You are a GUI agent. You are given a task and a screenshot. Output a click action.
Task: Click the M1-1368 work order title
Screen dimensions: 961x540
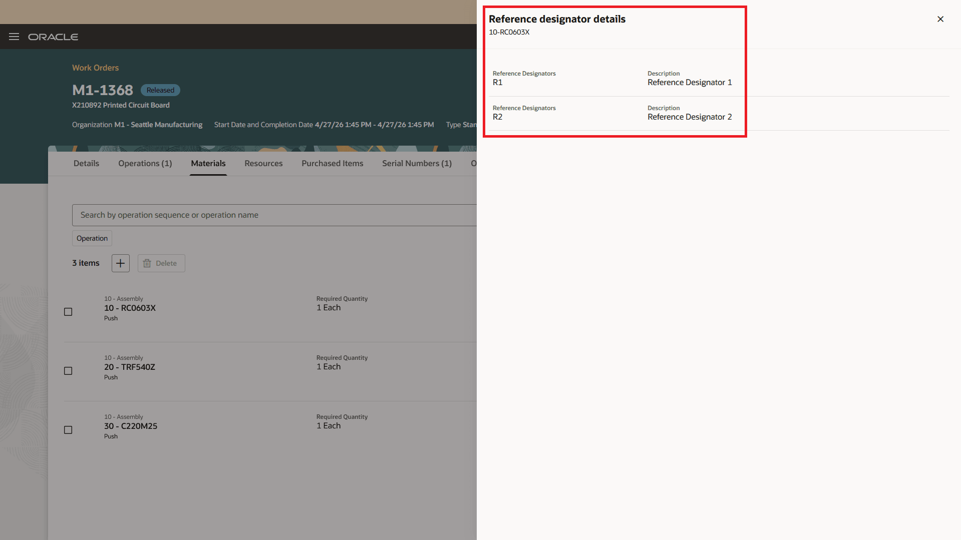(103, 90)
